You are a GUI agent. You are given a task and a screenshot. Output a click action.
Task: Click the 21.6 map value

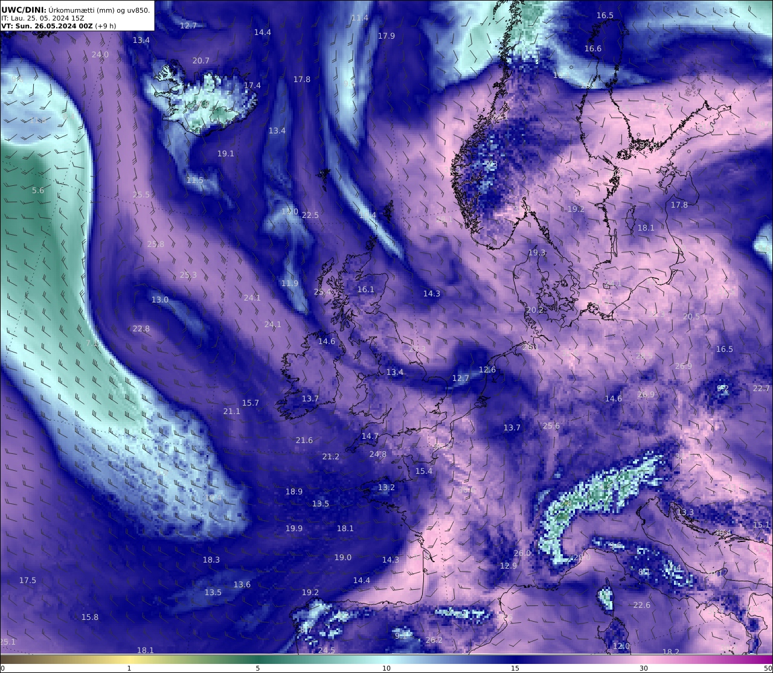coord(304,440)
